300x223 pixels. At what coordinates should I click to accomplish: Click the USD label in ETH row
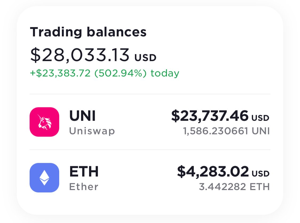[x=261, y=174]
